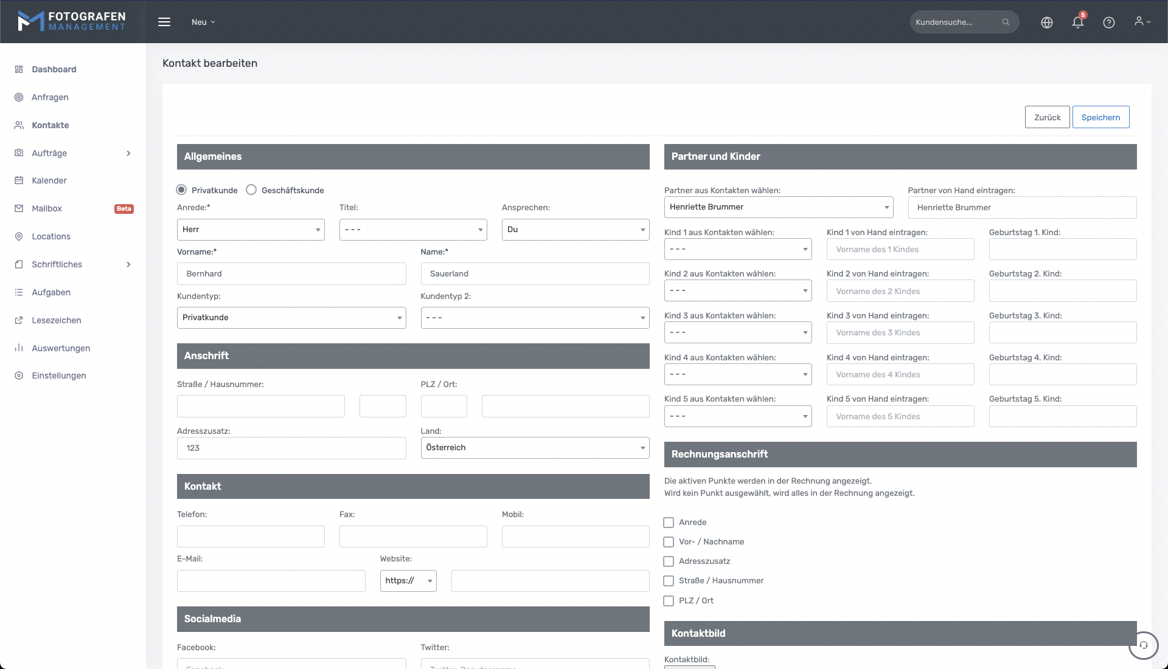This screenshot has height=669, width=1168.
Task: Open the Neu menu in header
Action: [x=203, y=22]
